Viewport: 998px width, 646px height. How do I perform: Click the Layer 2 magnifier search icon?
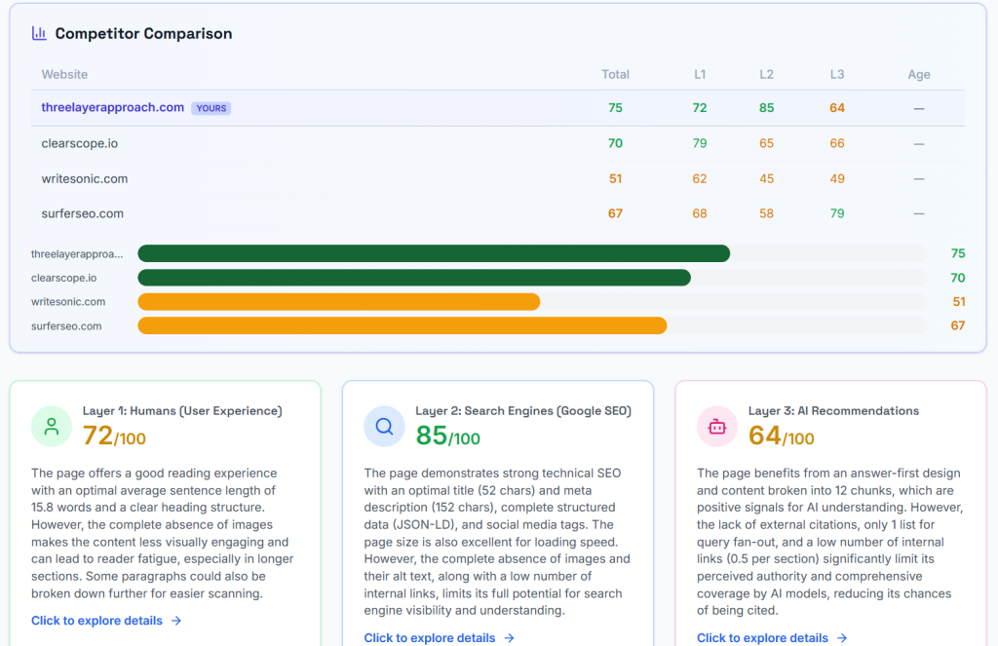click(x=384, y=427)
